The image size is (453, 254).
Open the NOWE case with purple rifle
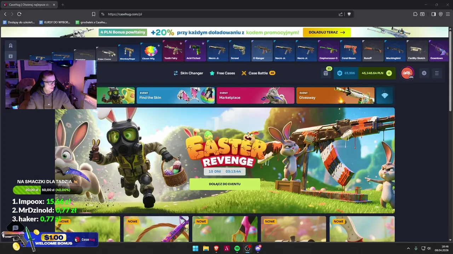click(x=156, y=229)
